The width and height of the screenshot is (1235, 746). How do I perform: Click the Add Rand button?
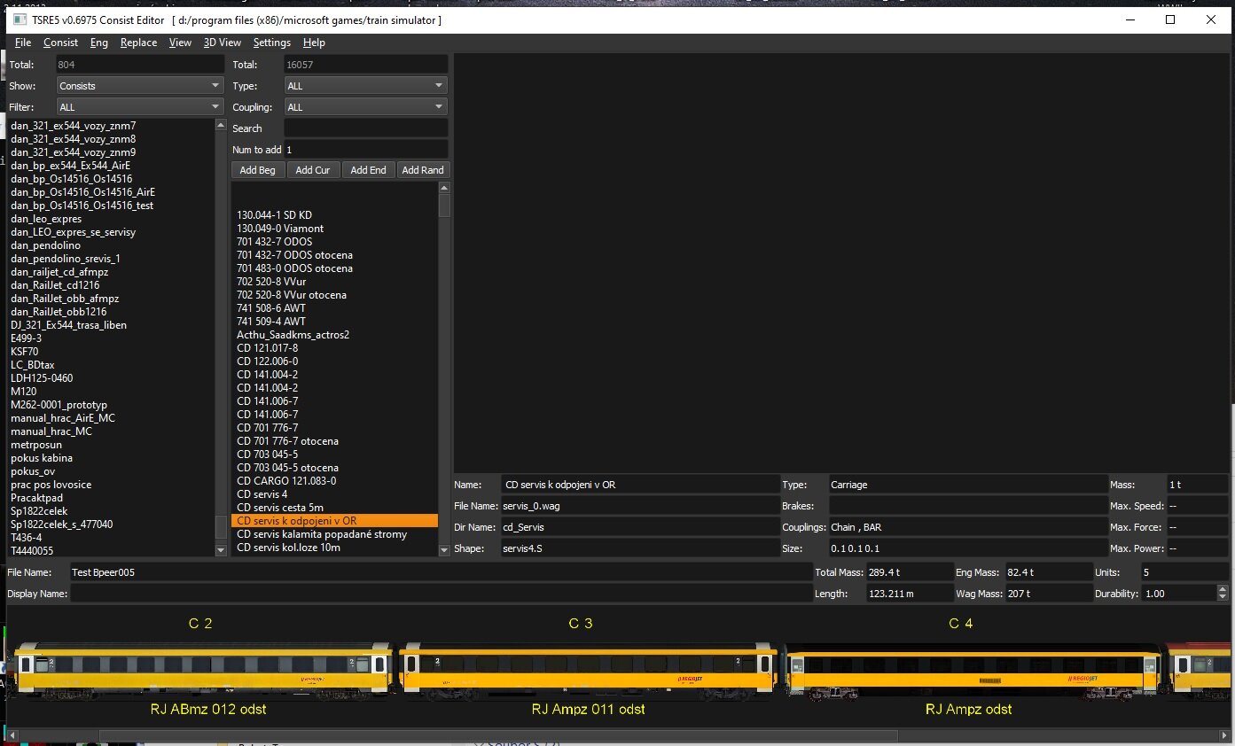point(422,170)
